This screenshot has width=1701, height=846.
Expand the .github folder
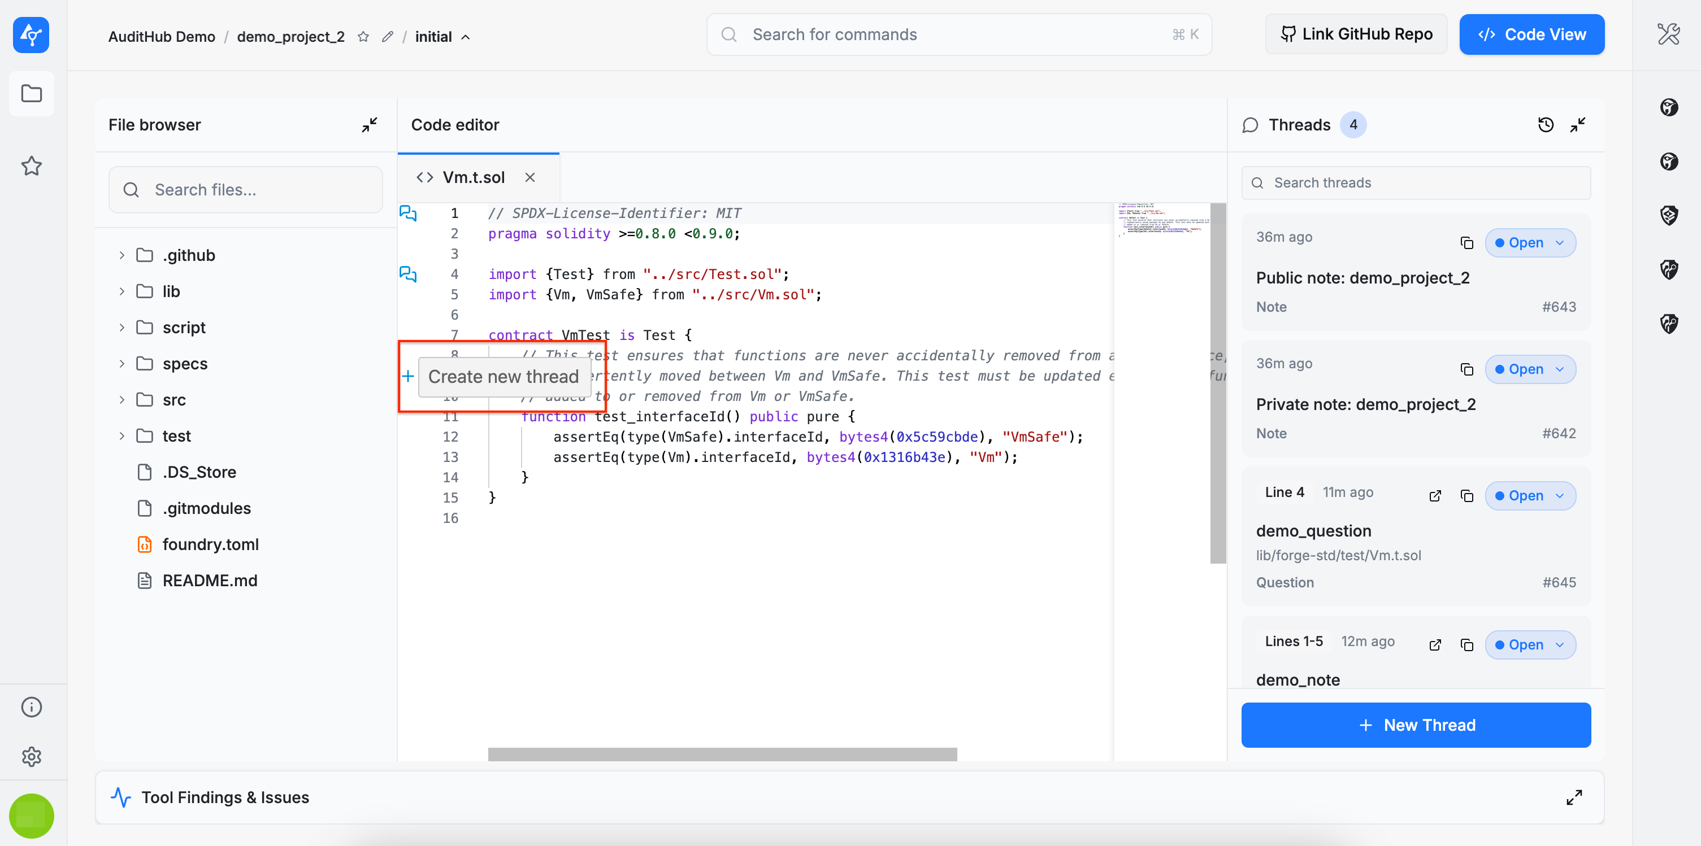122,255
